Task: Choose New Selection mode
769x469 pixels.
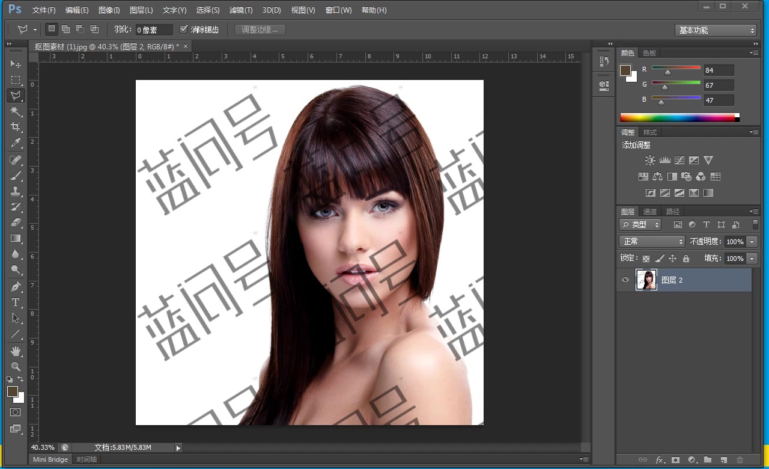Action: 52,29
